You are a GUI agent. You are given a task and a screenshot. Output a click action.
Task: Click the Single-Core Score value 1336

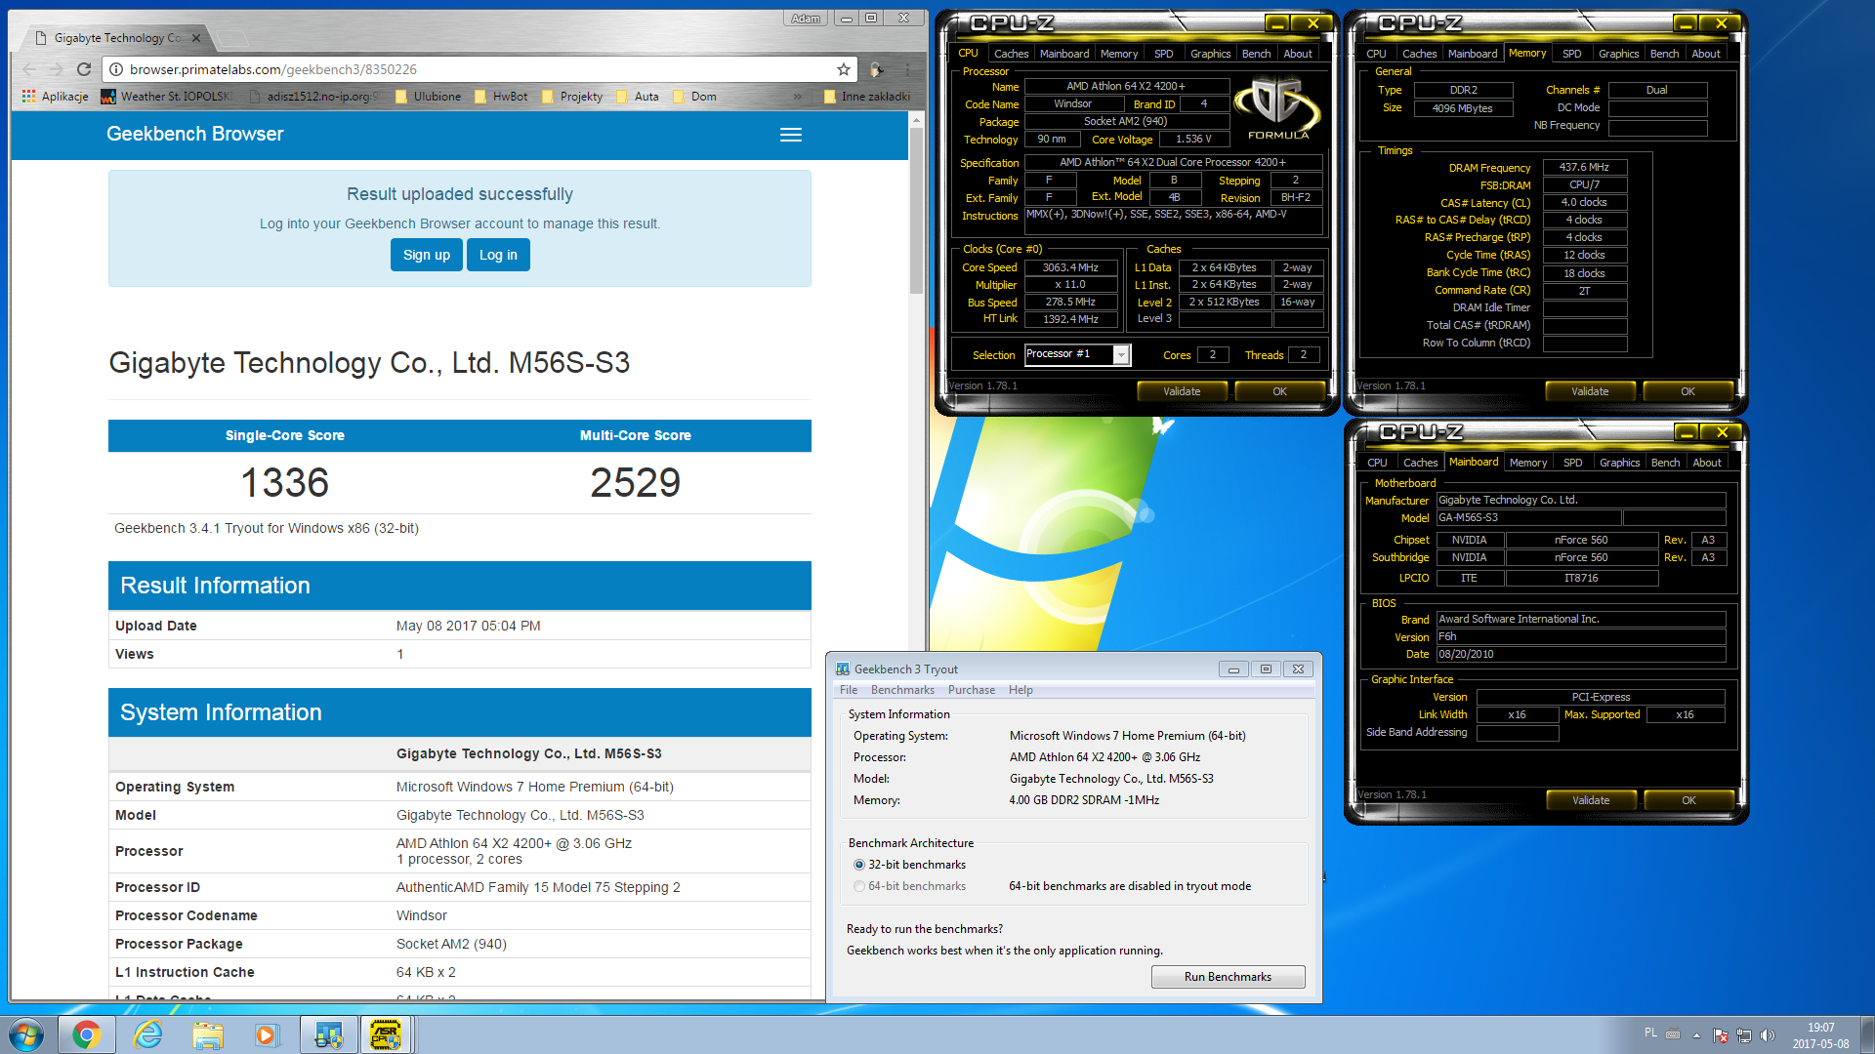(285, 482)
